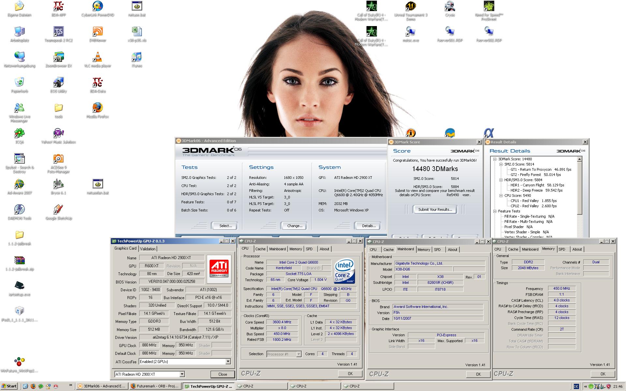
Task: Open the DVBViewer desktop icon
Action: click(97, 34)
